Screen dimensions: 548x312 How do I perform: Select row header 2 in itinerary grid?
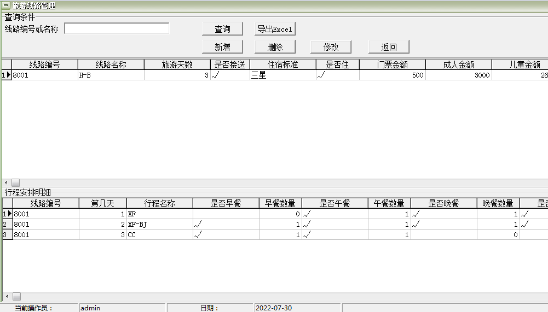[x=7, y=225]
